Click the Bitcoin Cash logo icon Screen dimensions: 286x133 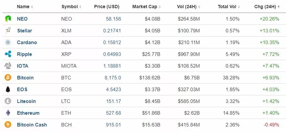(x=8, y=125)
